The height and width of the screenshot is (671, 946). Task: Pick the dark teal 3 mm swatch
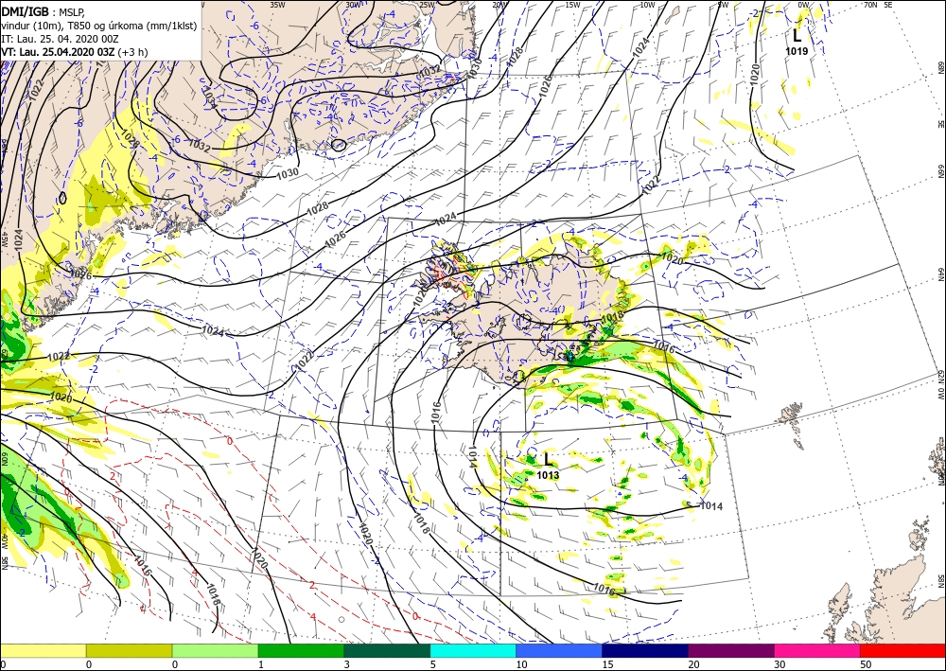[x=387, y=650]
